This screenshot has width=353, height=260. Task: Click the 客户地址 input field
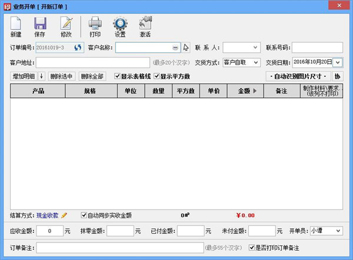pyautogui.click(x=93, y=62)
